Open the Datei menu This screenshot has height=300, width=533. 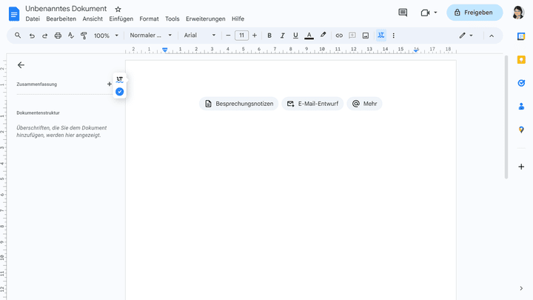pos(33,19)
